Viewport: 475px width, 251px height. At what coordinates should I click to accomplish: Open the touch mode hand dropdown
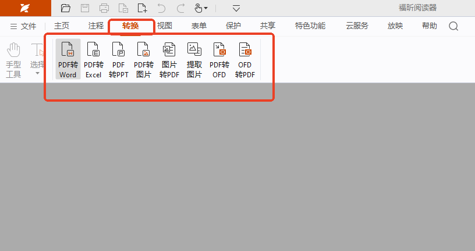(201, 8)
